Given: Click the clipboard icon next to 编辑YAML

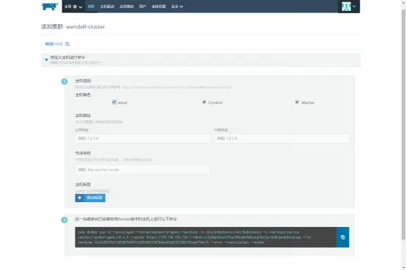Looking at the screenshot, I should click(67, 44).
